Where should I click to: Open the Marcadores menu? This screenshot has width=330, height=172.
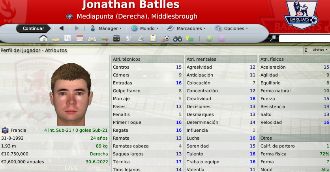[x=186, y=28]
